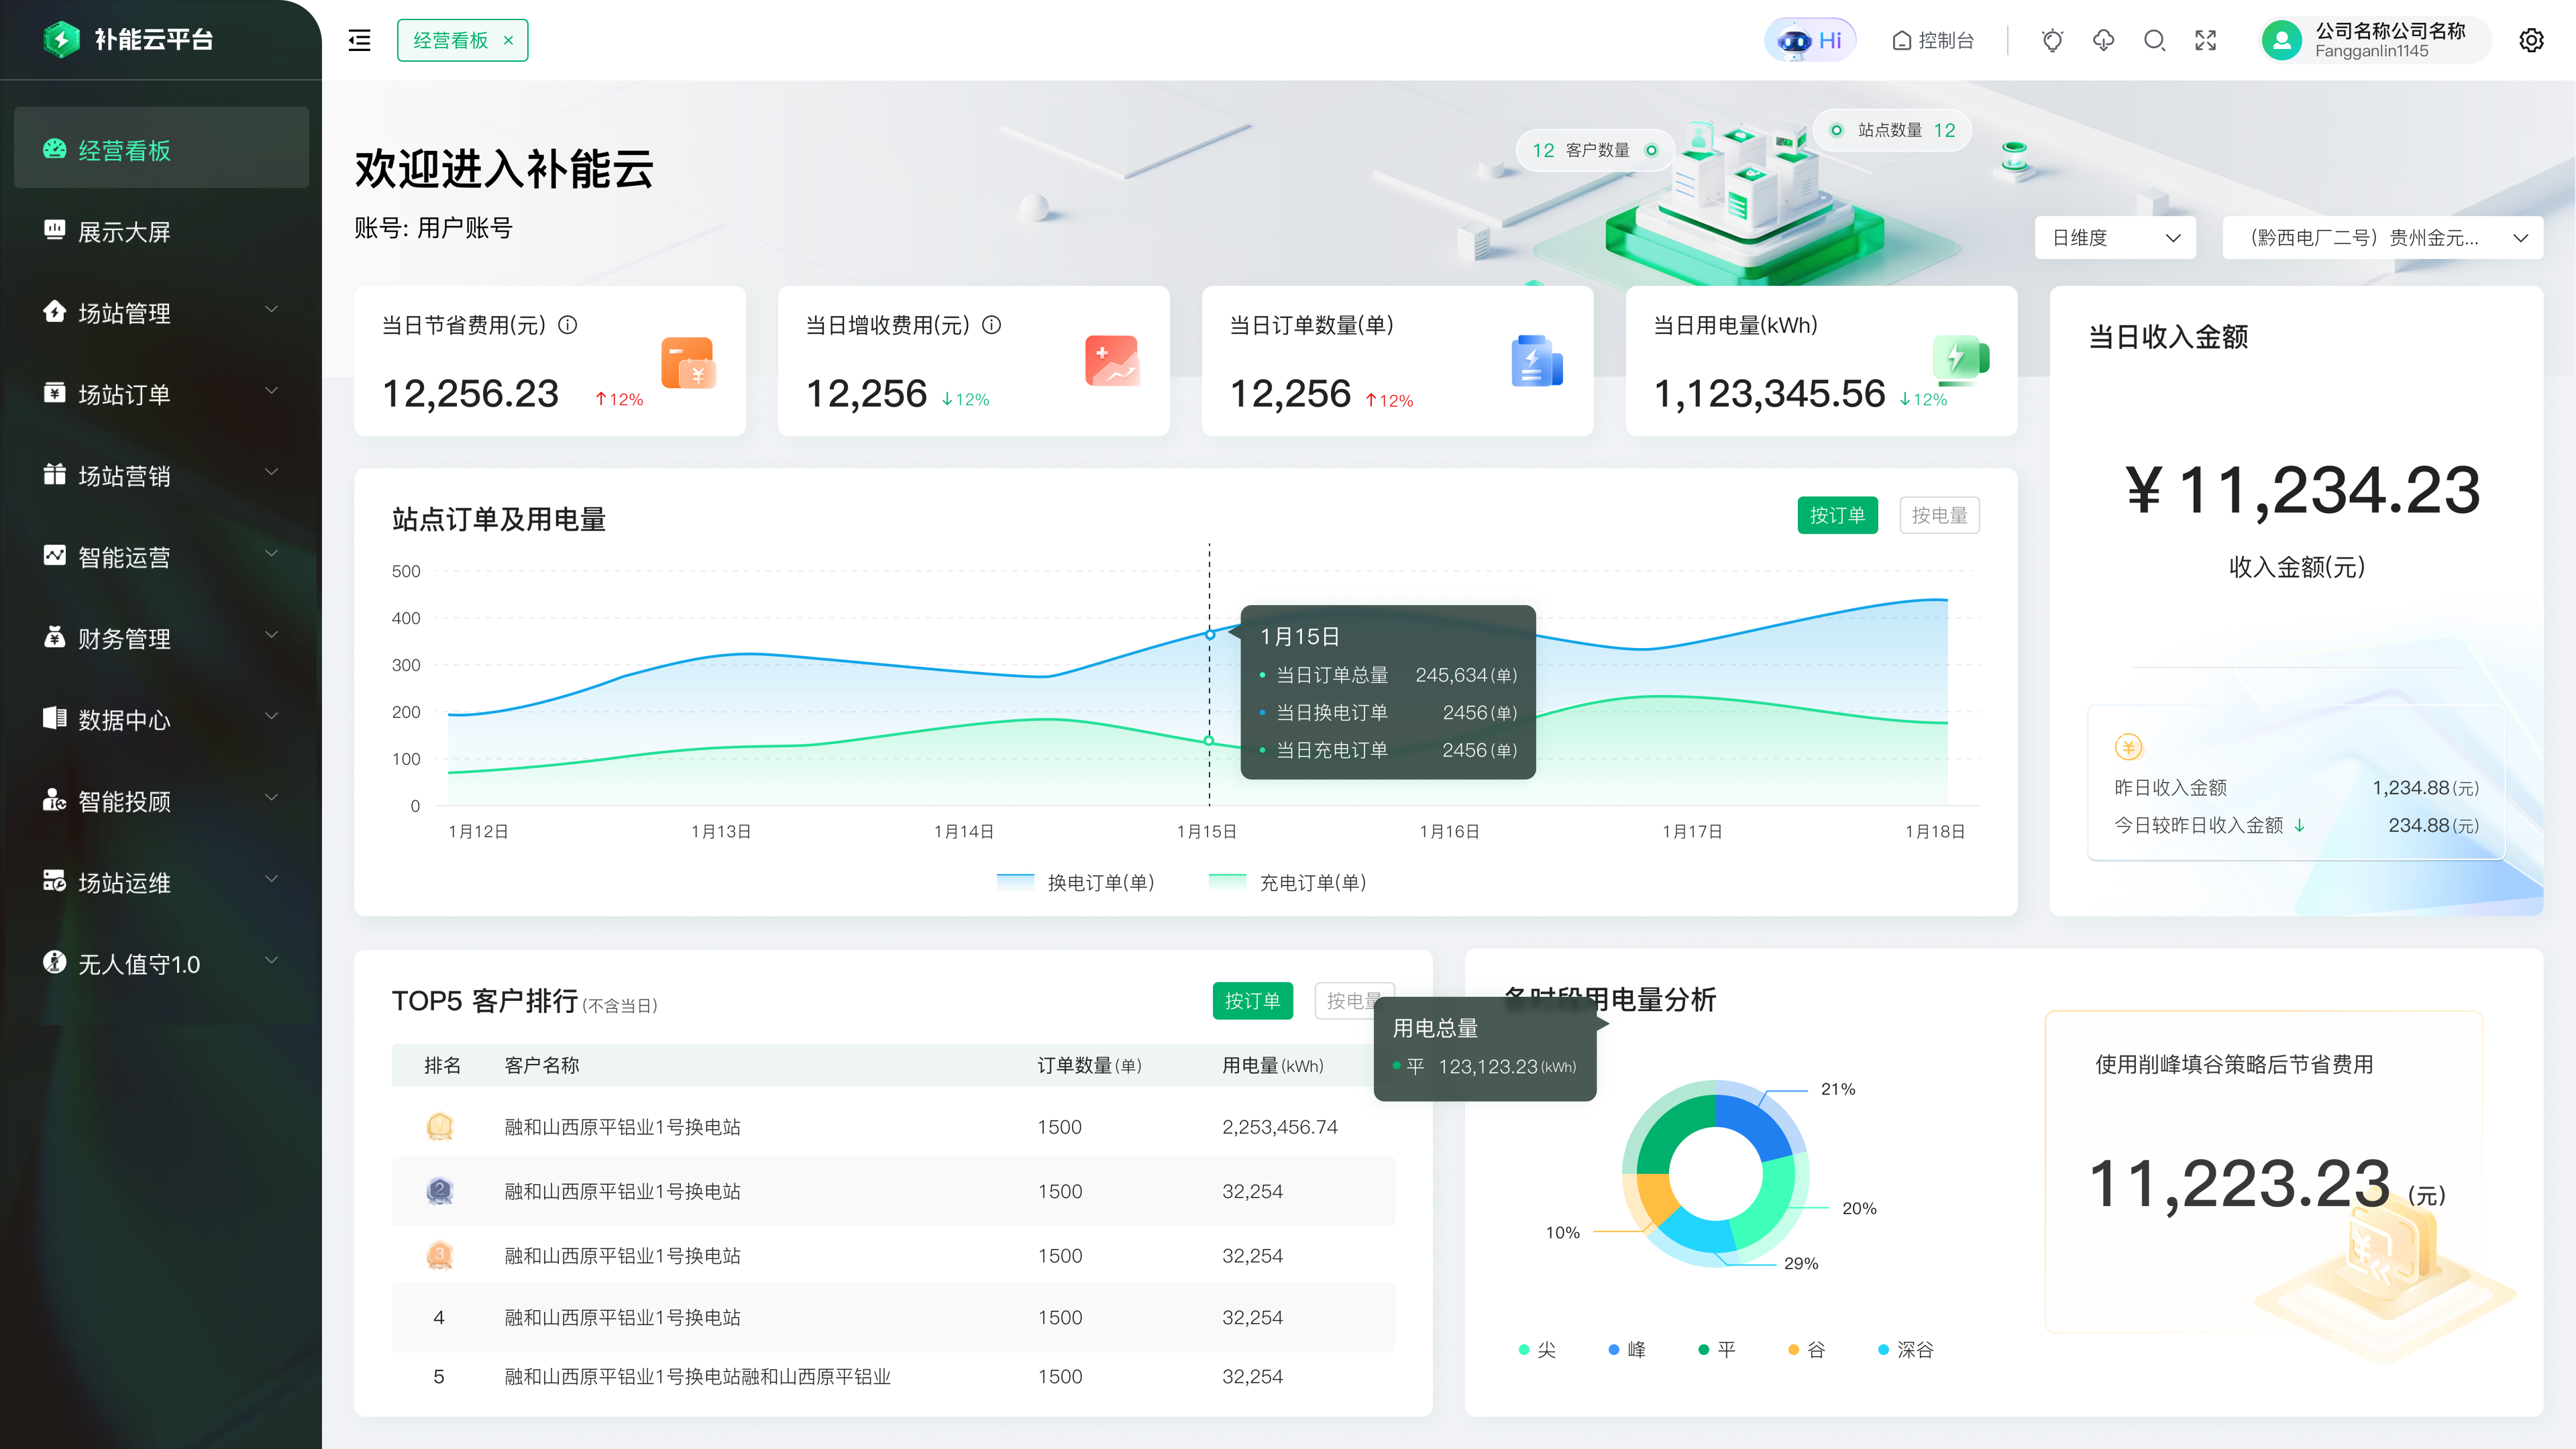Open the Hi robot assistant
Image resolution: width=2576 pixels, height=1449 pixels.
pos(1810,40)
